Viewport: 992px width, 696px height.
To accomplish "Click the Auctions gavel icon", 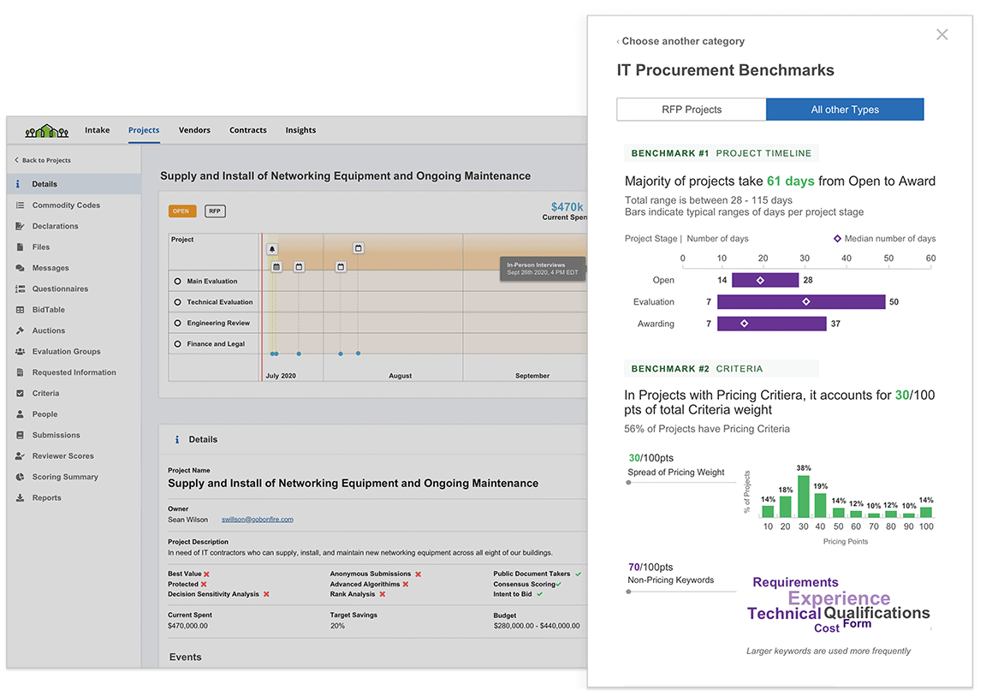I will tap(20, 330).
